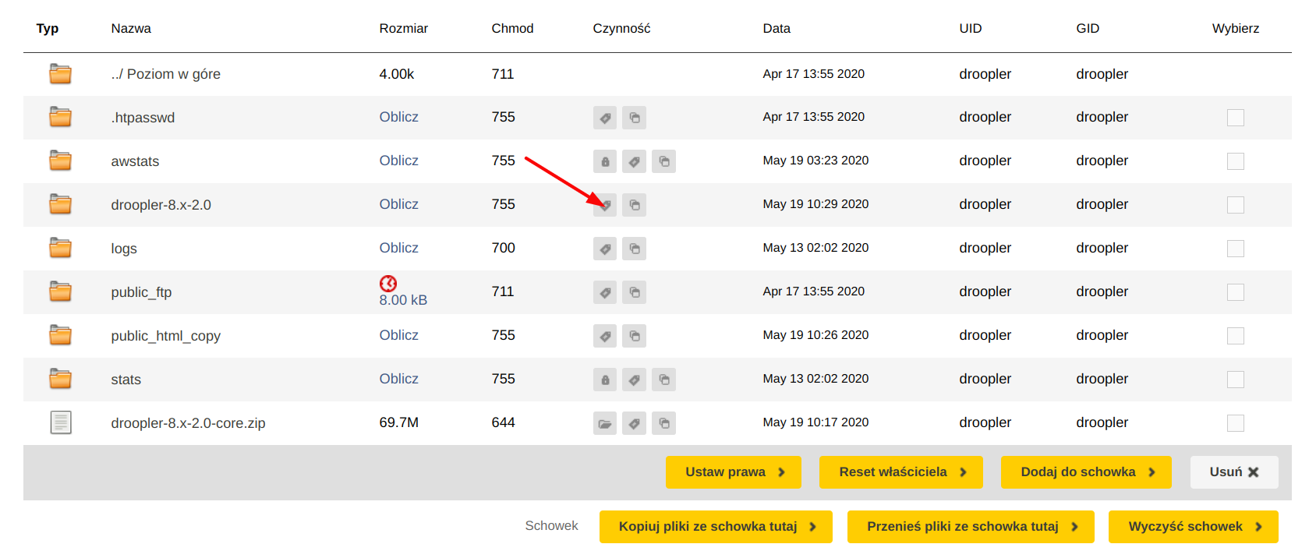Screen dimensions: 1309x551
Task: Click the Rozmiar column header
Action: tap(404, 29)
